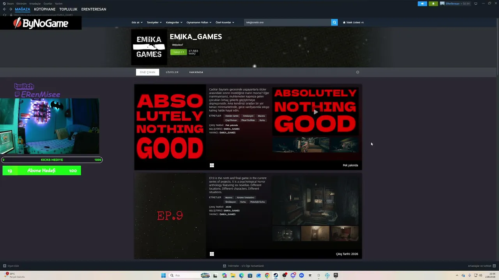Show hidden system tray icons
The image size is (499, 280).
[458, 275]
